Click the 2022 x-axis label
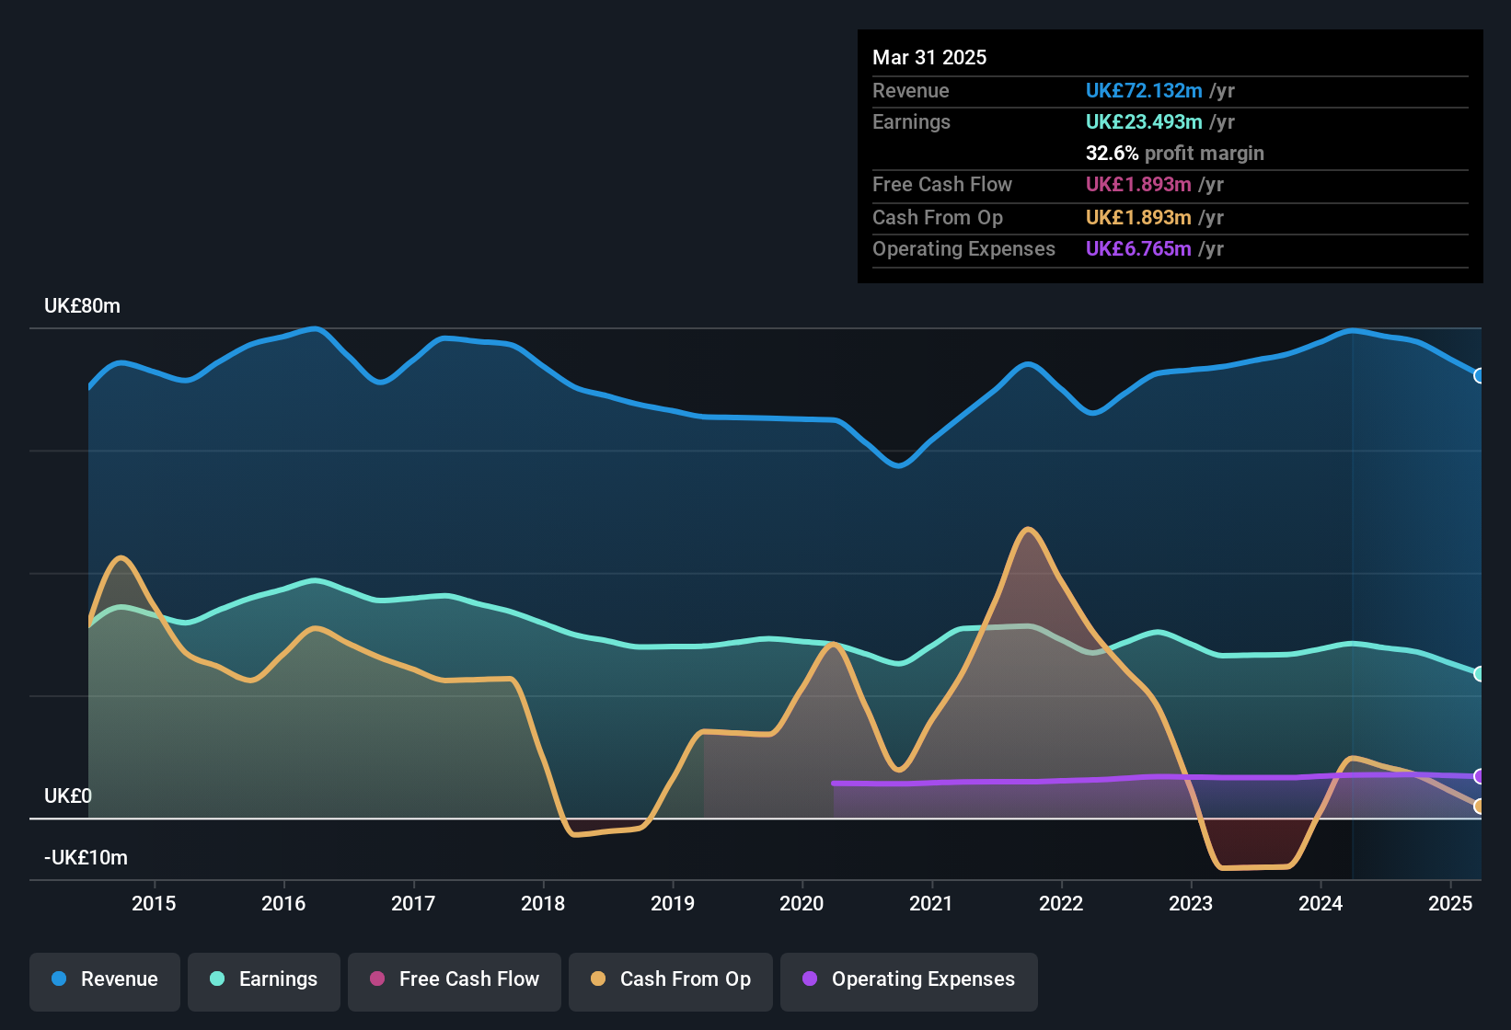The width and height of the screenshot is (1511, 1030). [x=1061, y=903]
